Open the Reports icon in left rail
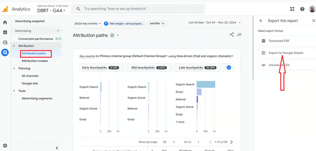 [5, 32]
